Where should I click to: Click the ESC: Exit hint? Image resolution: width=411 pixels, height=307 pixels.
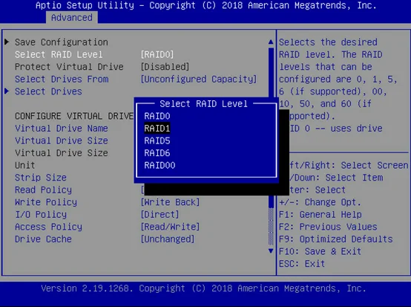[302, 264]
